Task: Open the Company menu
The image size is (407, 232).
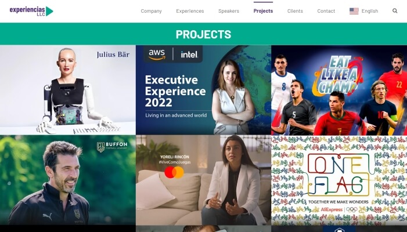Action: tap(151, 11)
